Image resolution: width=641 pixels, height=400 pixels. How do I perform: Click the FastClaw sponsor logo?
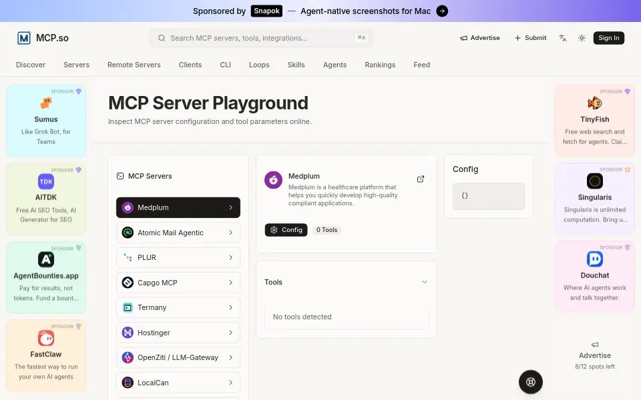tap(46, 338)
